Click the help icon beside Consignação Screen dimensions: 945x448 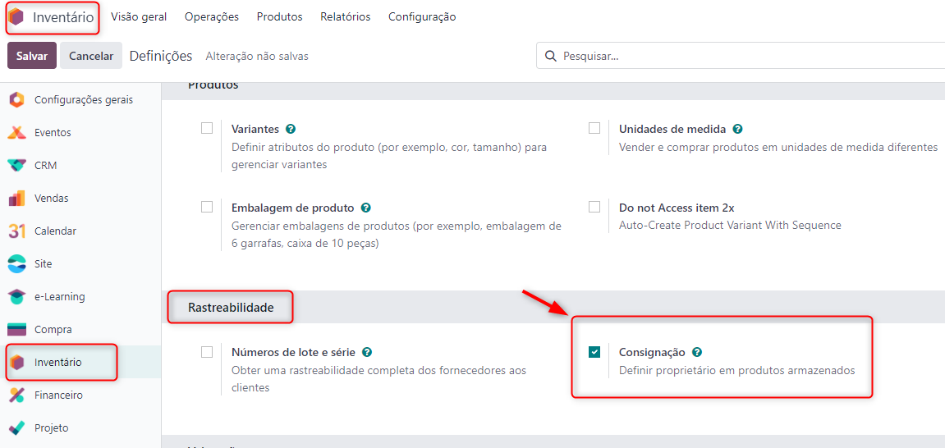coord(697,352)
